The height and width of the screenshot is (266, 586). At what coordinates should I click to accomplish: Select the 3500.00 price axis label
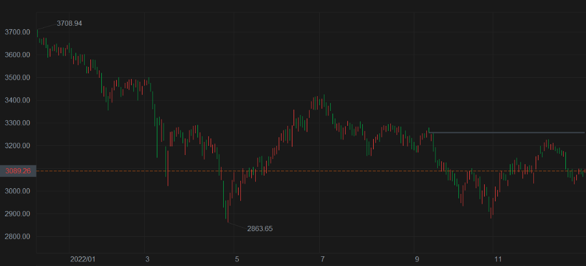pyautogui.click(x=17, y=78)
